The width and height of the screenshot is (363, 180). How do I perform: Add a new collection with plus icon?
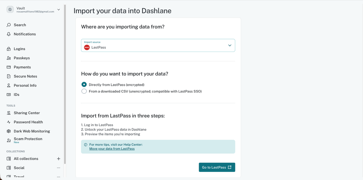pos(59,159)
